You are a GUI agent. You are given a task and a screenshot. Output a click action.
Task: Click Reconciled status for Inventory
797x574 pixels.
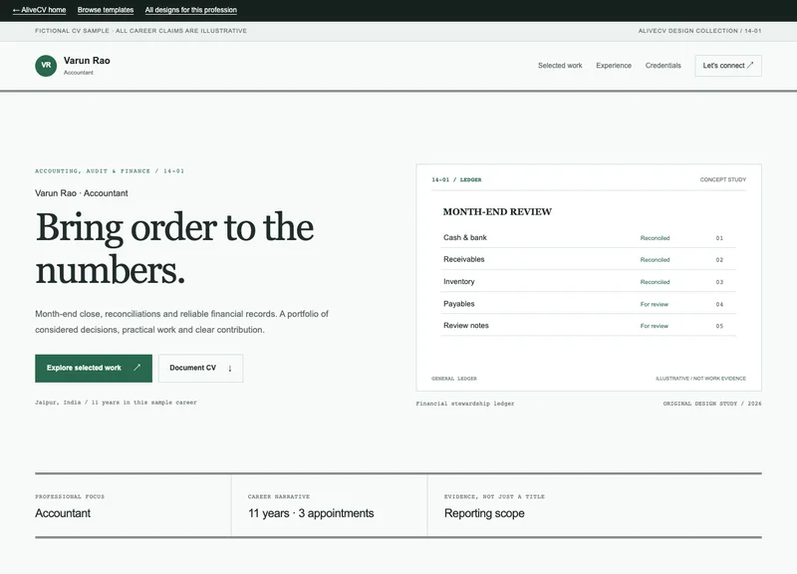pos(655,282)
